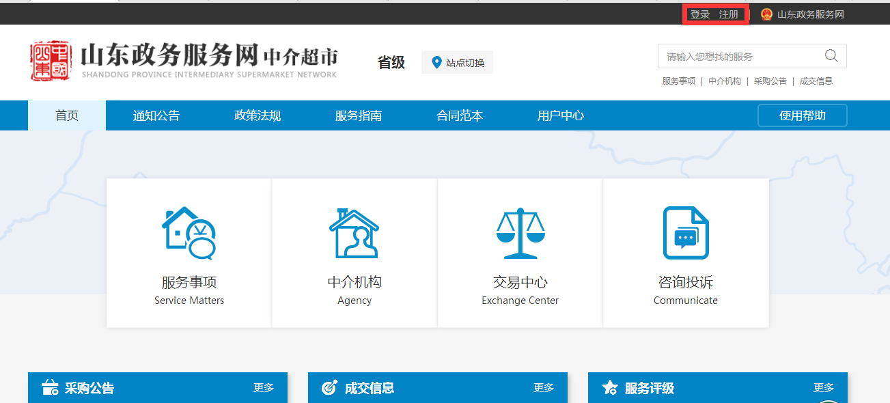Open the 咨询投诉 chat document icon
Screen dimensions: 890x403
686,234
